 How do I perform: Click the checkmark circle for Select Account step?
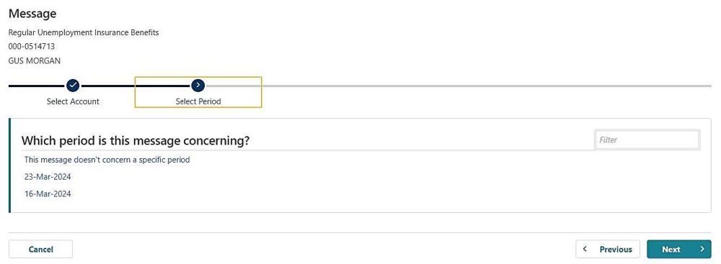click(73, 86)
